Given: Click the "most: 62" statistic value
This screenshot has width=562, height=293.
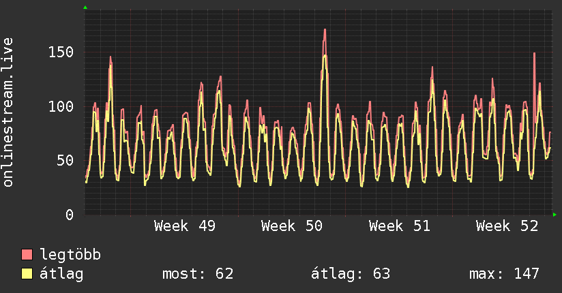Looking at the screenshot, I should 198,274.
